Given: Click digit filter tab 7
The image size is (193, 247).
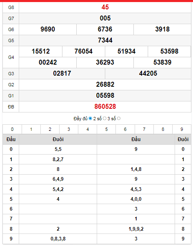Looking at the screenshot, I should [144, 129].
